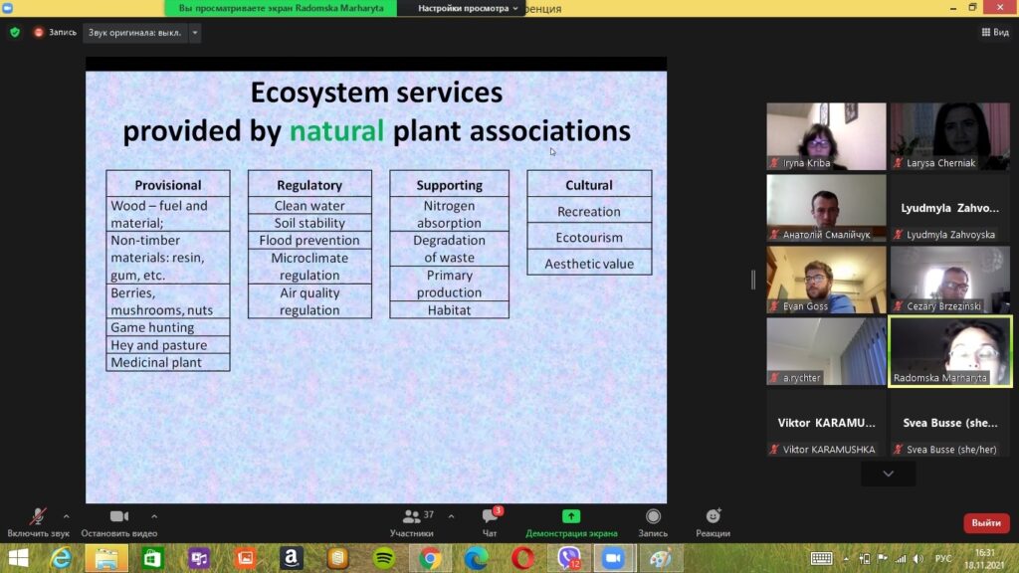
Task: Open the original sound dropdown arrow
Action: pos(194,32)
